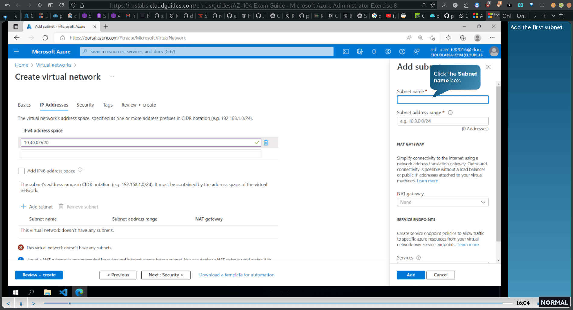The image size is (573, 310).
Task: Click the Add button in subnet panel
Action: (x=411, y=275)
